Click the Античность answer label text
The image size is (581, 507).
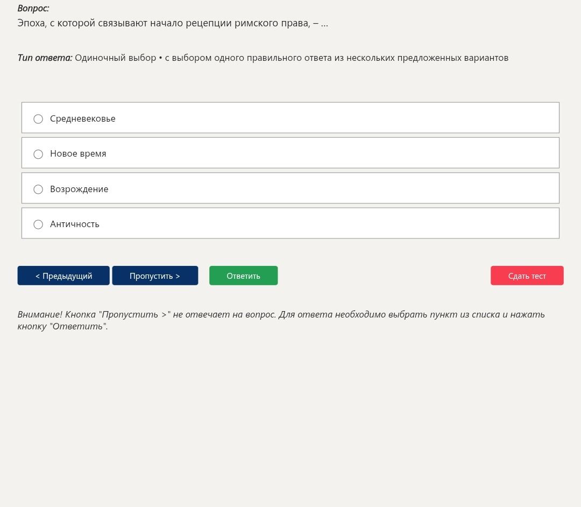[75, 224]
